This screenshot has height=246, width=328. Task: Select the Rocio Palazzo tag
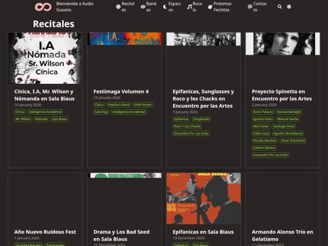263,112
